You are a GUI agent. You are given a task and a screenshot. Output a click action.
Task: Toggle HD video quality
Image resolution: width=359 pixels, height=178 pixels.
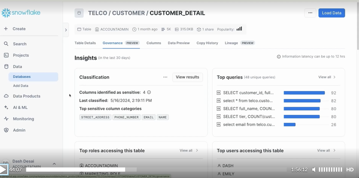tap(350, 169)
